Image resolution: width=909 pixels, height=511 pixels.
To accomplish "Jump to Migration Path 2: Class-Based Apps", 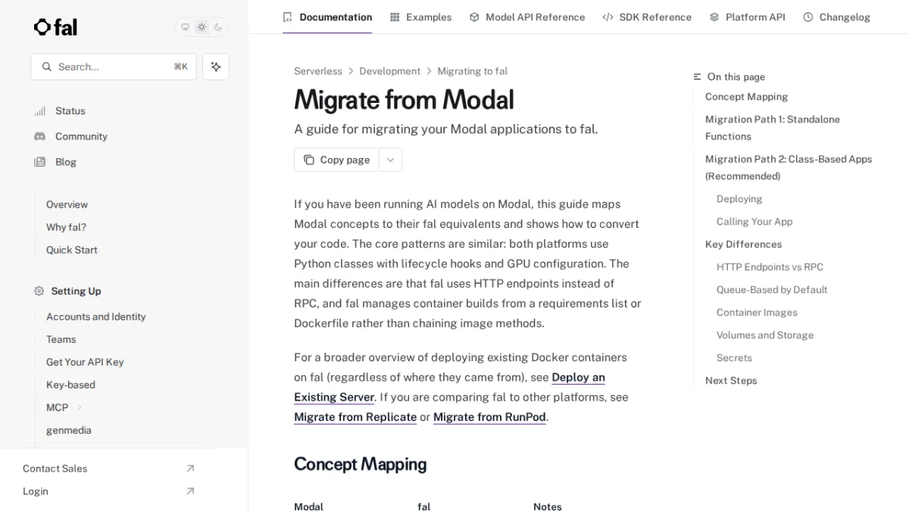I will pos(788,167).
